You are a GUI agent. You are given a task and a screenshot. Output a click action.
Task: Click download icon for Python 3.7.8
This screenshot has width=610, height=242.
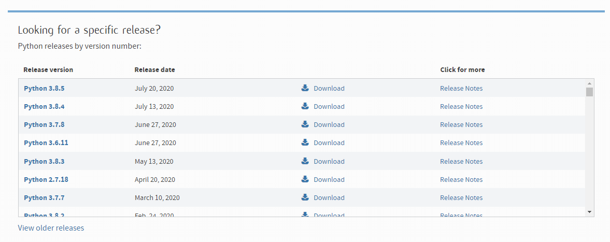(x=305, y=124)
